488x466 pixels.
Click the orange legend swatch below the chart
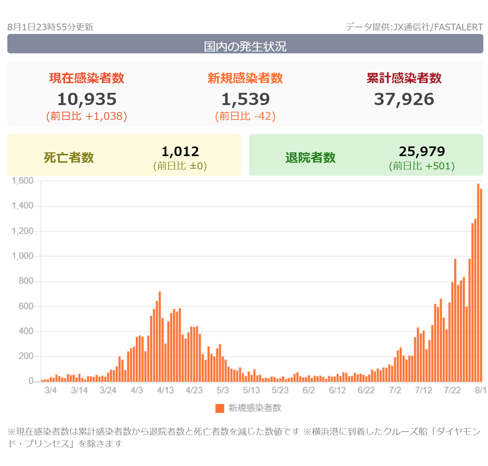coord(220,408)
